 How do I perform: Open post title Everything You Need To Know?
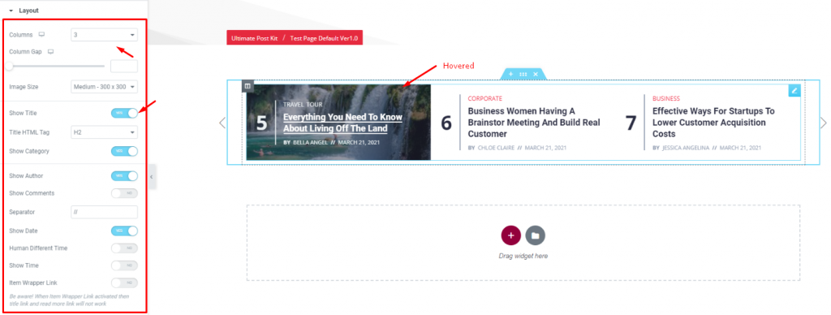pos(342,123)
